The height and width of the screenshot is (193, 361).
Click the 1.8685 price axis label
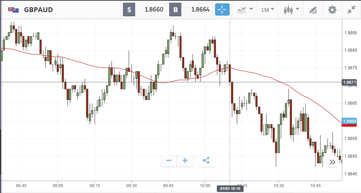(350, 33)
